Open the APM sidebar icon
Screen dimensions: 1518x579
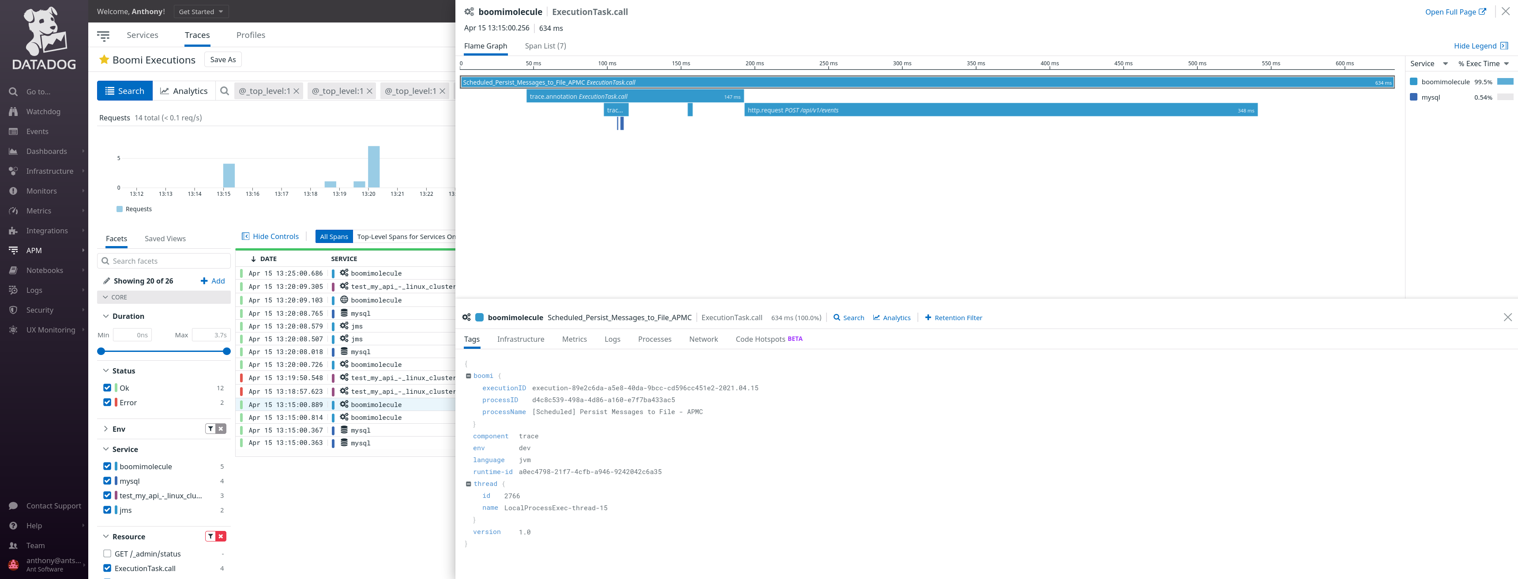(13, 250)
